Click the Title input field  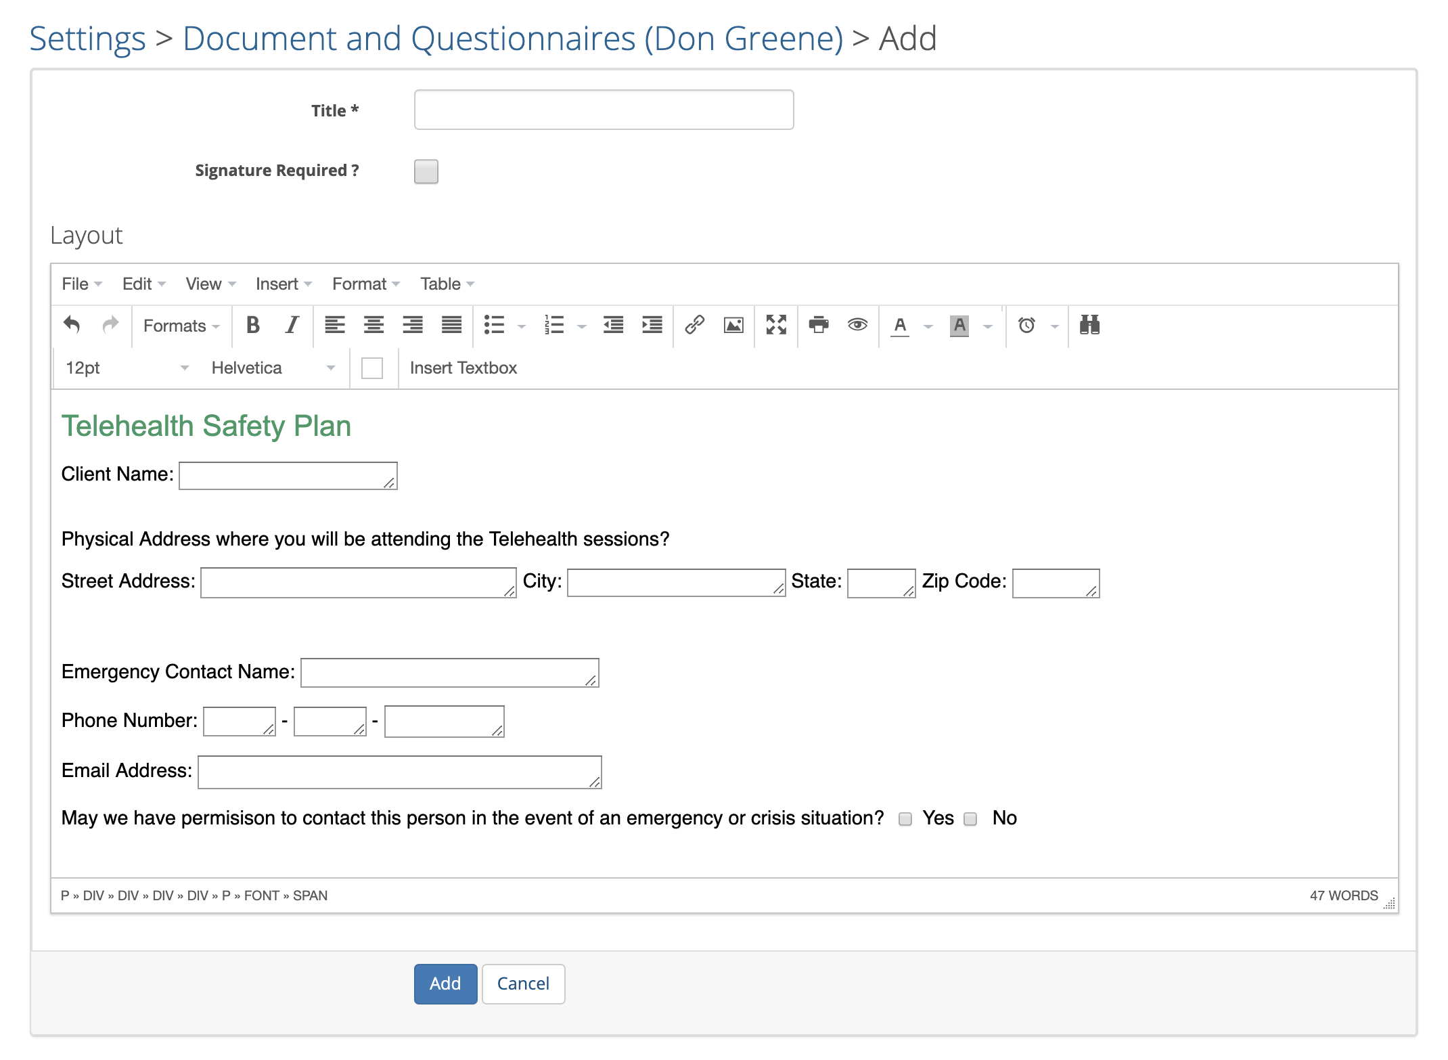tap(603, 109)
